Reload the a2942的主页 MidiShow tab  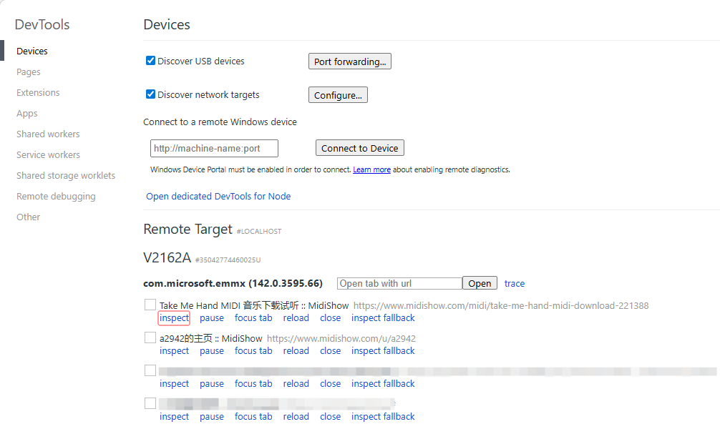tap(296, 351)
